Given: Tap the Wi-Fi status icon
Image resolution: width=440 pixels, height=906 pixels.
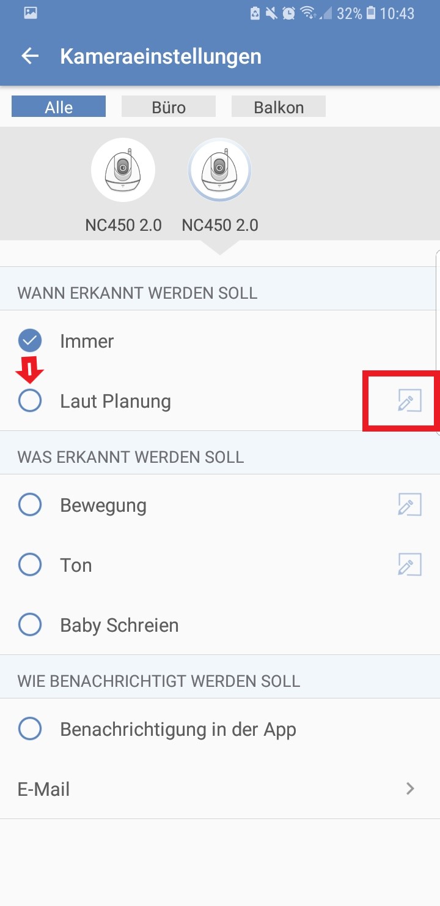Looking at the screenshot, I should (x=309, y=13).
